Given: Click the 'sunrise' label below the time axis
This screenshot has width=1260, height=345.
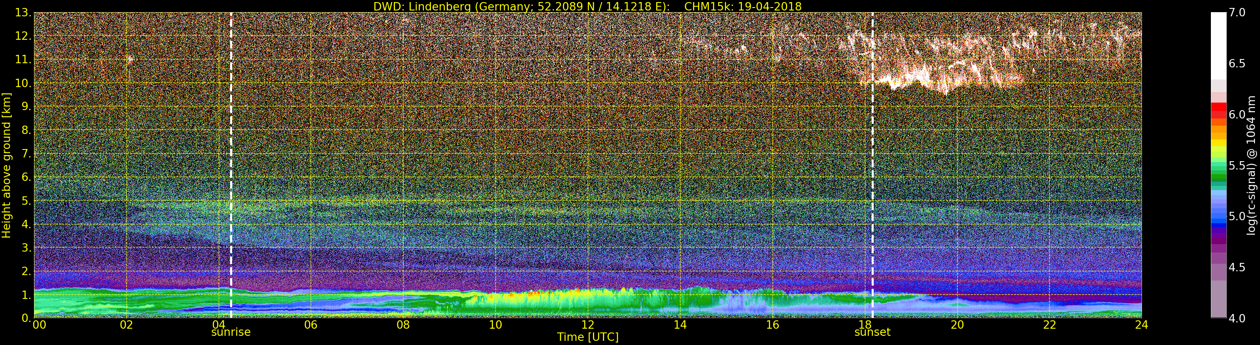Looking at the screenshot, I should coord(231,332).
